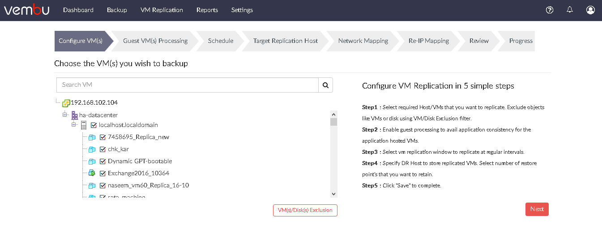Open VM(s)/Disk(s) Exclusion dialog
This screenshot has height=233, width=602.
tap(305, 210)
